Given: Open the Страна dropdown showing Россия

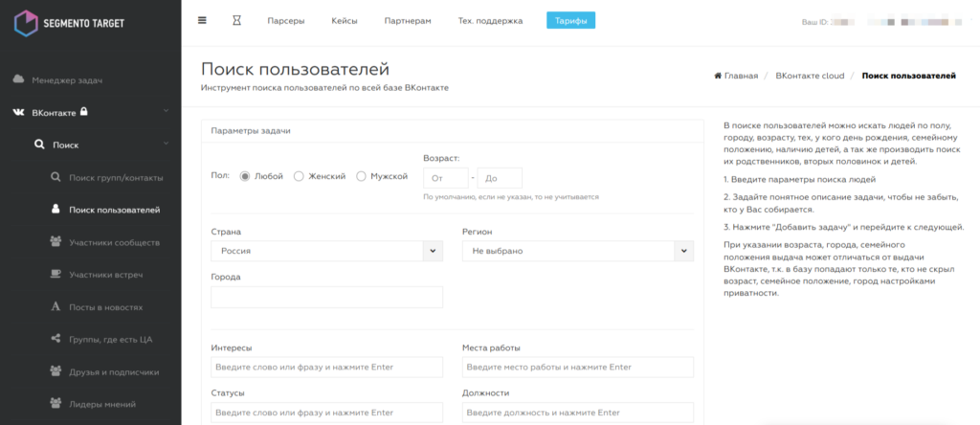Looking at the screenshot, I should [327, 251].
